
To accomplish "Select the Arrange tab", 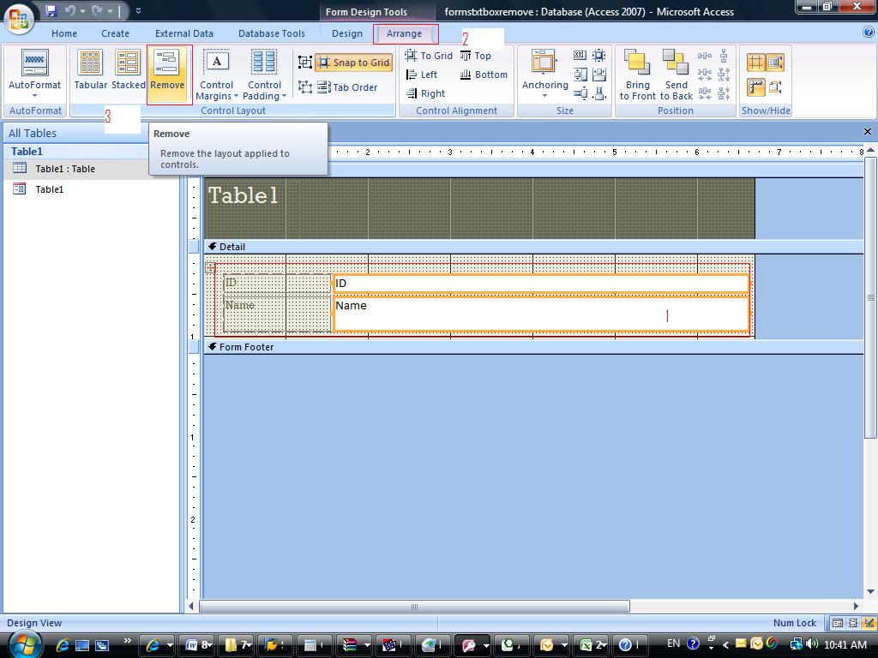I will [405, 33].
